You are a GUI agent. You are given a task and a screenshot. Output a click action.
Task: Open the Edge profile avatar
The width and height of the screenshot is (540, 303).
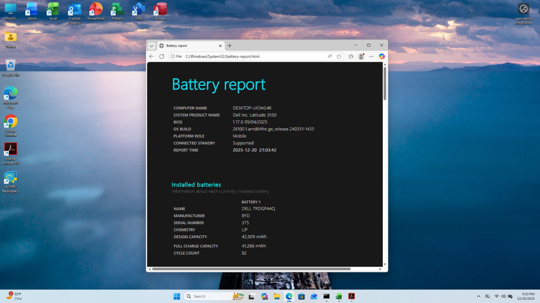tap(361, 56)
